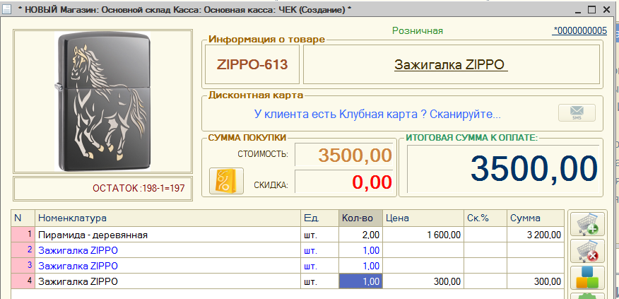619x299 pixels.
Task: Open the Зажигалка ZIPPO product link
Action: 450,64
